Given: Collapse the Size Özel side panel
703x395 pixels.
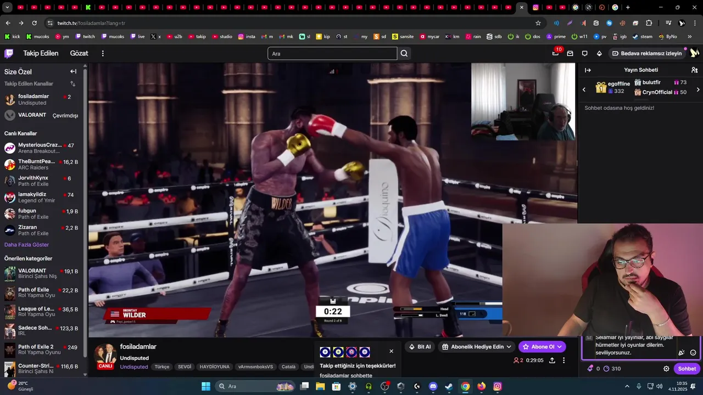Looking at the screenshot, I should tap(73, 71).
